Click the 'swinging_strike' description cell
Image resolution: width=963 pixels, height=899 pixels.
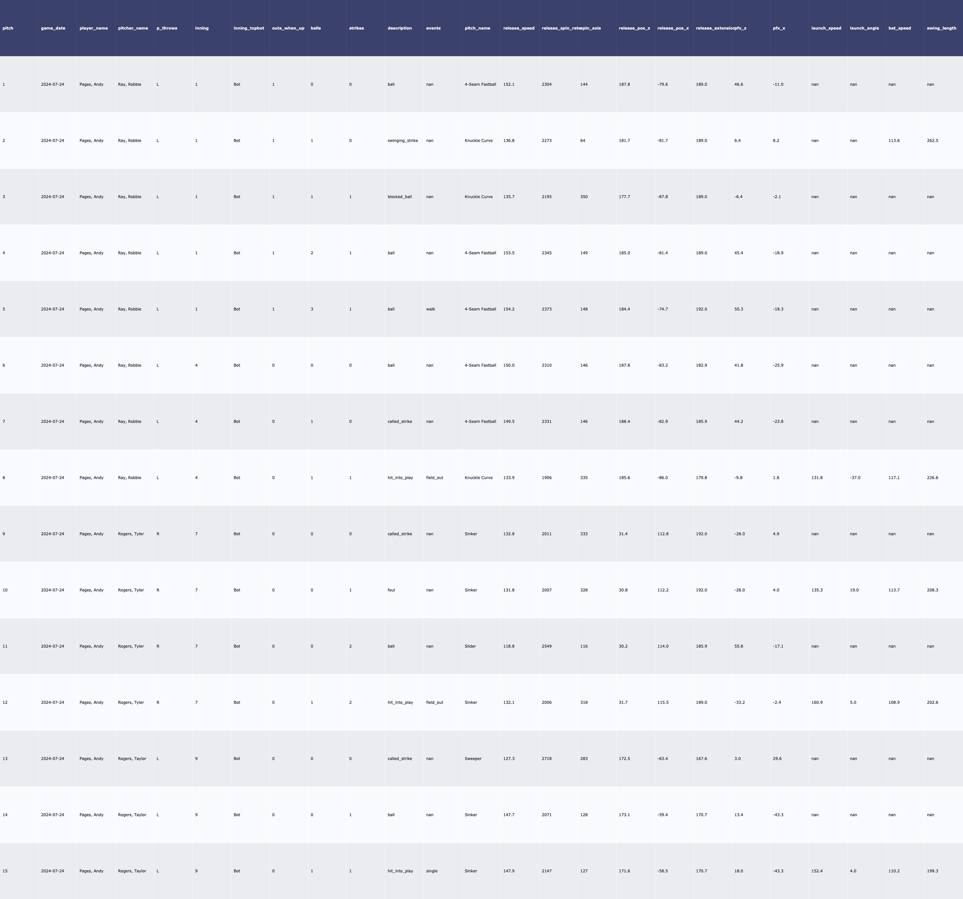(x=403, y=141)
